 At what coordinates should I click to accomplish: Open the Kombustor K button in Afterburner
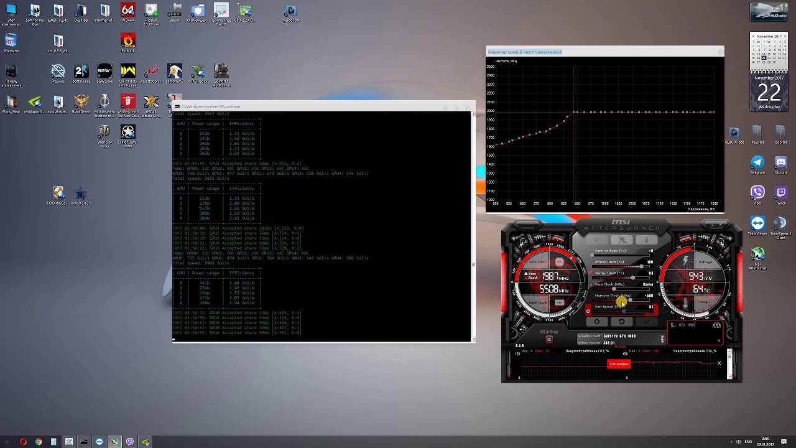point(598,240)
